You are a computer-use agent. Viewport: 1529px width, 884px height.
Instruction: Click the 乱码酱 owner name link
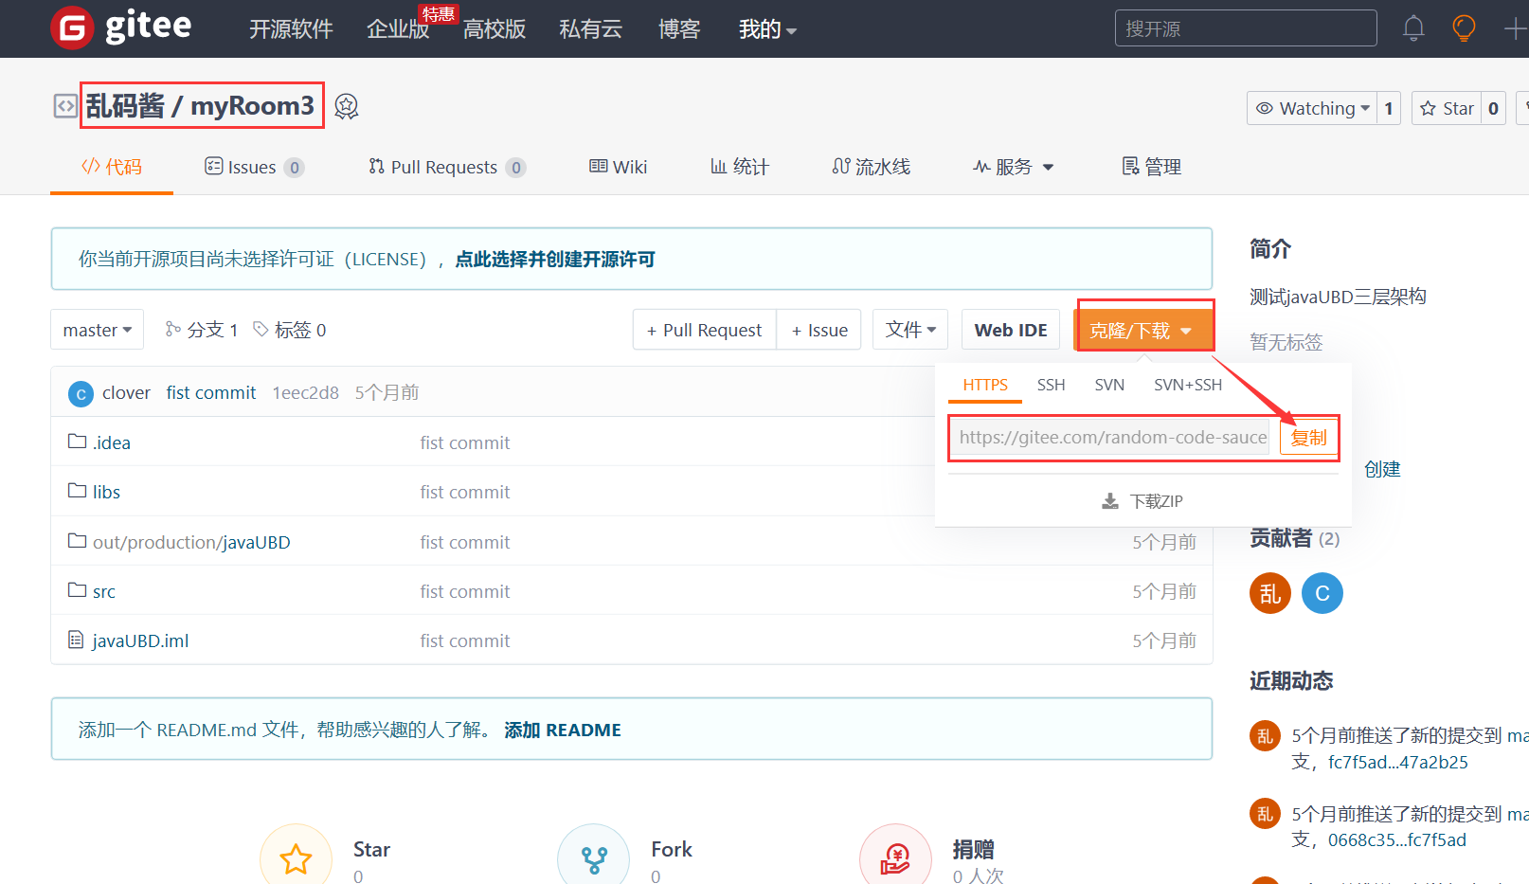tap(125, 106)
